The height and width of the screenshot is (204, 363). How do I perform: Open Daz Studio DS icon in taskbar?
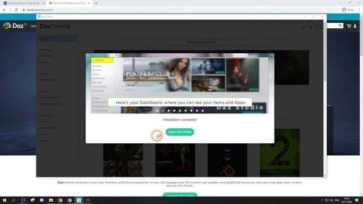[x=88, y=200]
